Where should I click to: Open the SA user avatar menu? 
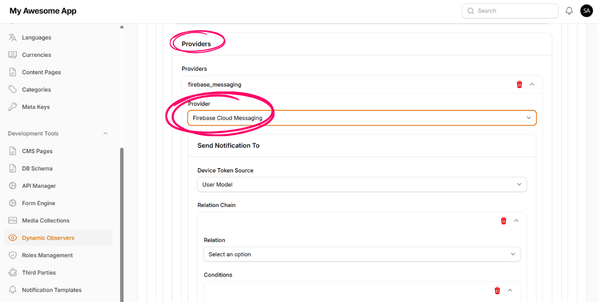pos(587,11)
